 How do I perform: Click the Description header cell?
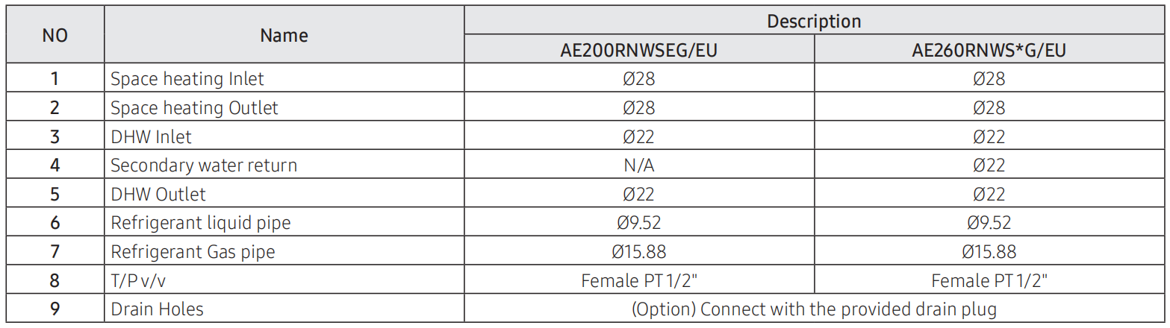[x=814, y=21]
